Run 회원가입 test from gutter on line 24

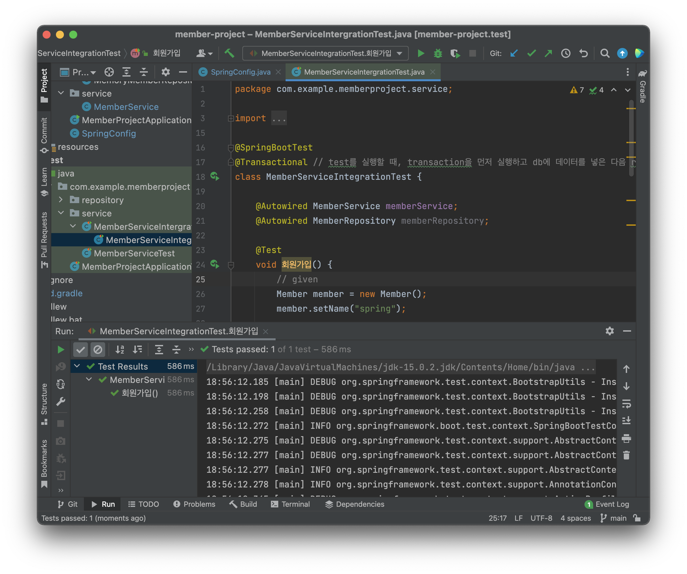point(215,265)
